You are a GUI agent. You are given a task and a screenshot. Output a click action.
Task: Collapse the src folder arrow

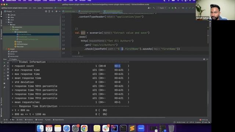[7, 22]
